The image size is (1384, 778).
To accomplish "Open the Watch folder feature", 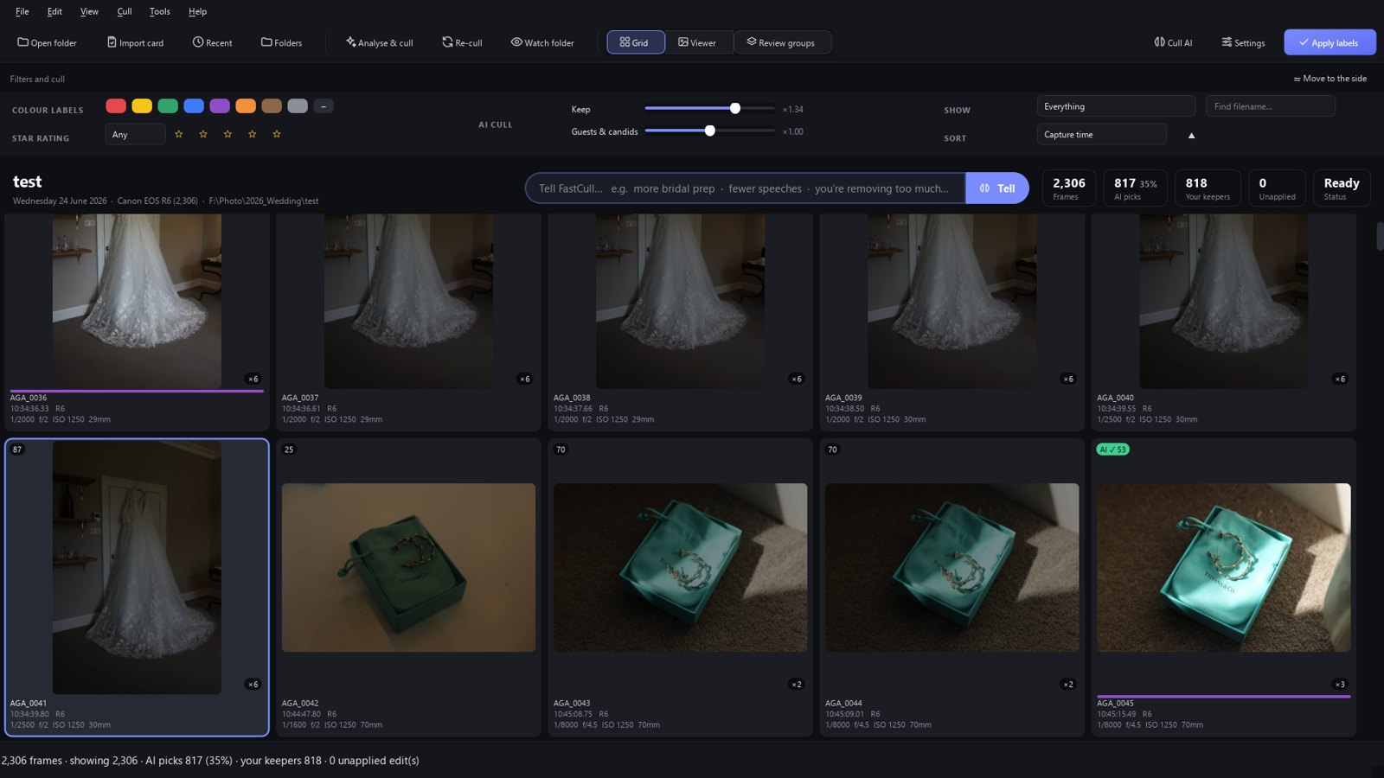I will tap(542, 42).
